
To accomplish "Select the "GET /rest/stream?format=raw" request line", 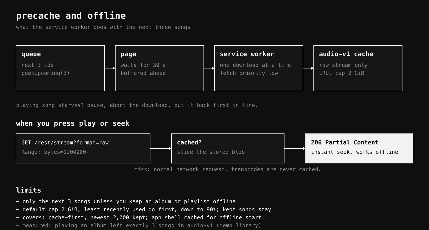I will (65, 143).
